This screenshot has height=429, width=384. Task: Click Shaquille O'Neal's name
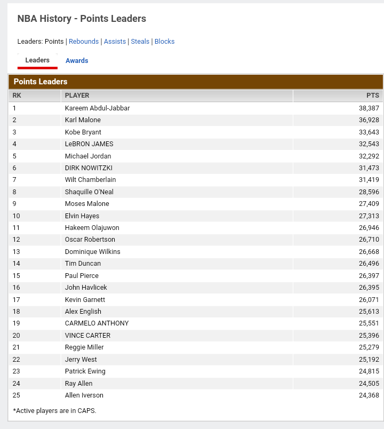pyautogui.click(x=89, y=192)
